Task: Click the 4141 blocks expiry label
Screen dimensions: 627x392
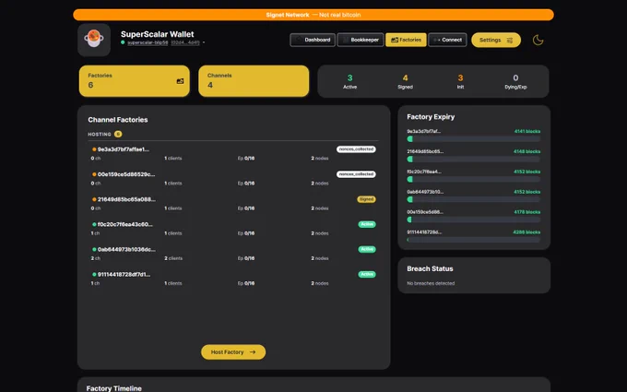Action: (527, 131)
